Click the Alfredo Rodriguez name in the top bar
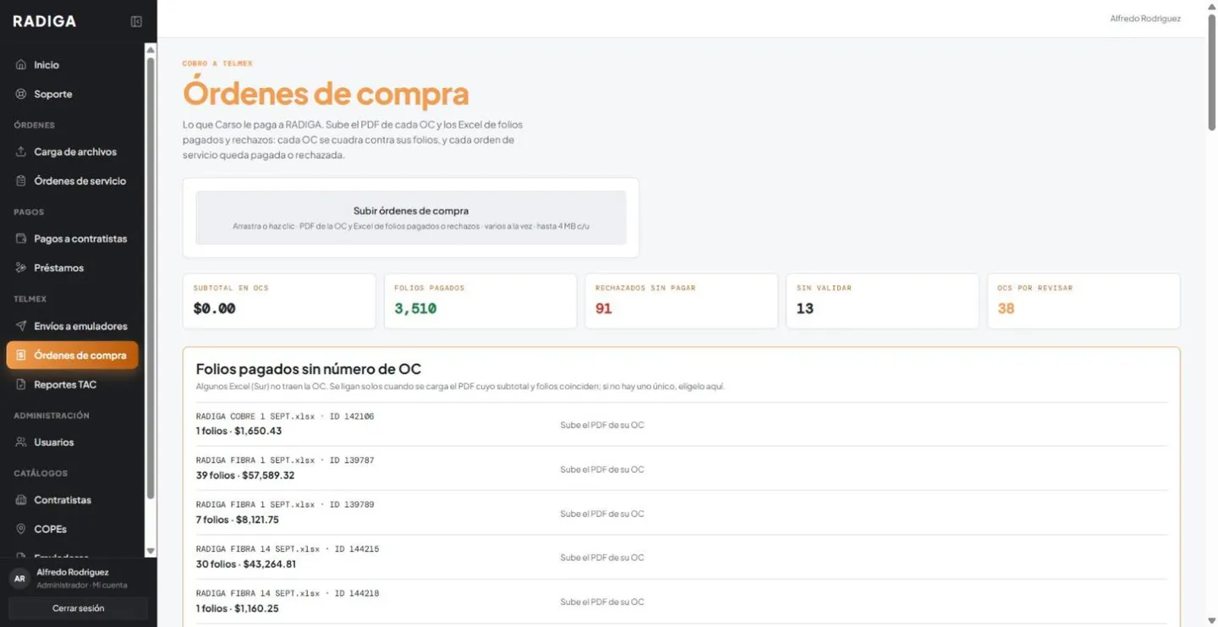This screenshot has height=627, width=1218. coord(1145,19)
